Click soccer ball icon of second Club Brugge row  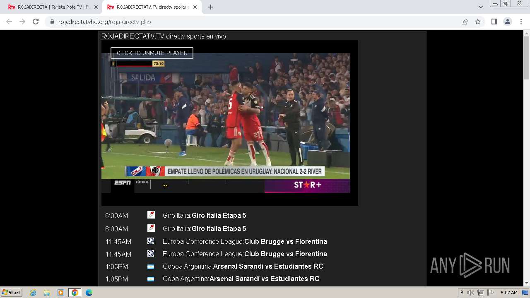point(151,253)
